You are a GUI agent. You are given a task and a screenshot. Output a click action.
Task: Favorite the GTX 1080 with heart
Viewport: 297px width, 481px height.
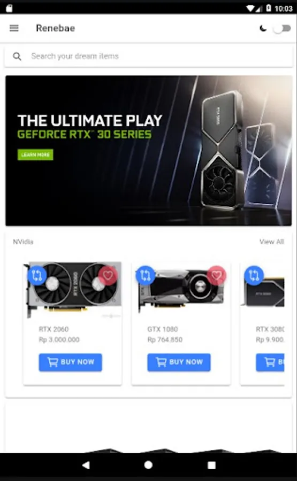click(x=217, y=275)
